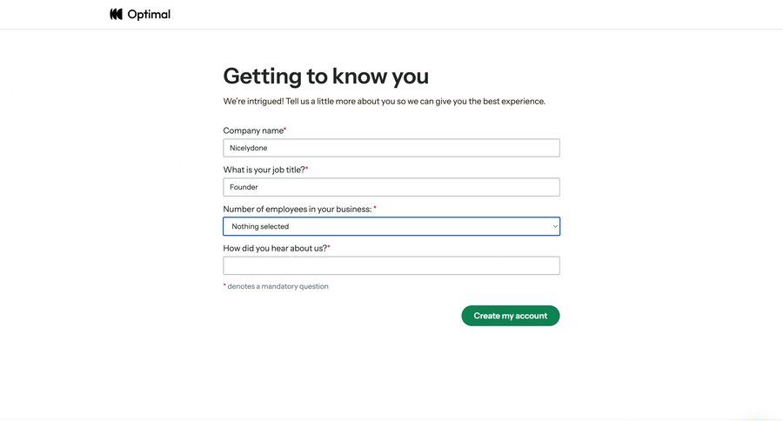
Task: Click the "How did you hear about us?" label
Action: [x=275, y=248]
